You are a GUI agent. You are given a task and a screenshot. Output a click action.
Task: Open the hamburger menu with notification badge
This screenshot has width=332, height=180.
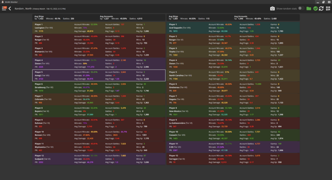point(4,8)
